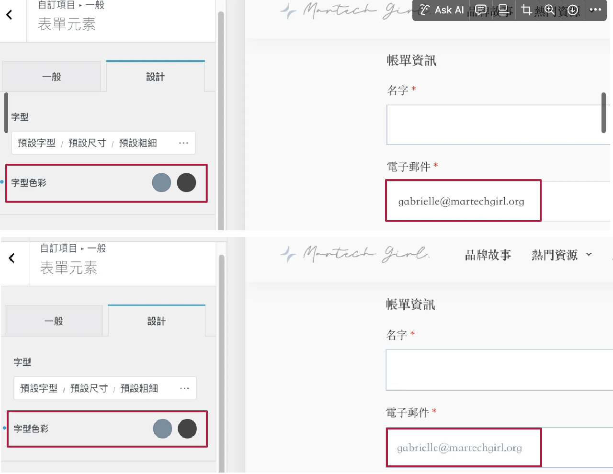The width and height of the screenshot is (613, 474).
Task: Select the duplicate/copy icon in the overlay toolbar
Action: [503, 10]
